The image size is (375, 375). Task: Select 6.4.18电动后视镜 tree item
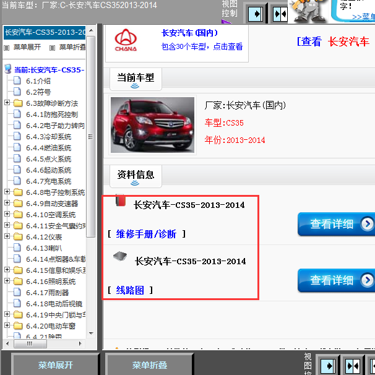(x=54, y=304)
